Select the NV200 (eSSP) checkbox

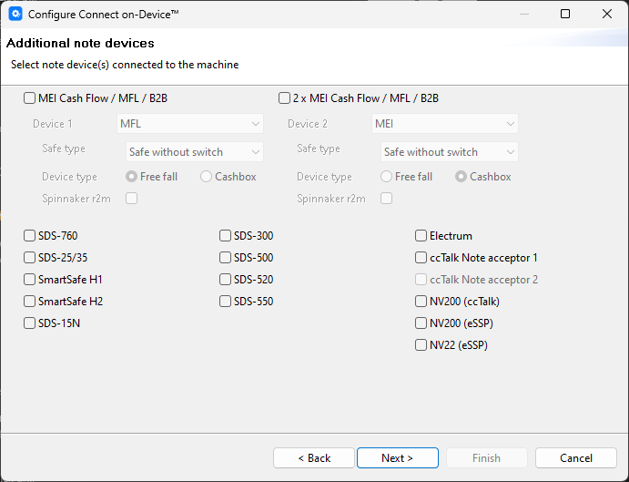pyautogui.click(x=421, y=323)
